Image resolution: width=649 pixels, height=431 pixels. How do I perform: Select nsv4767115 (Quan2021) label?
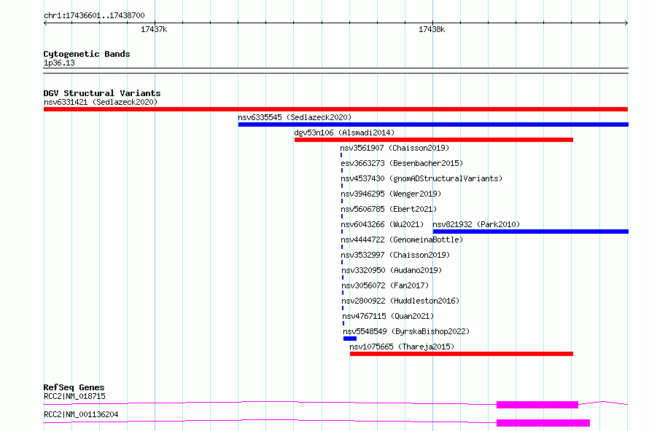click(x=388, y=316)
